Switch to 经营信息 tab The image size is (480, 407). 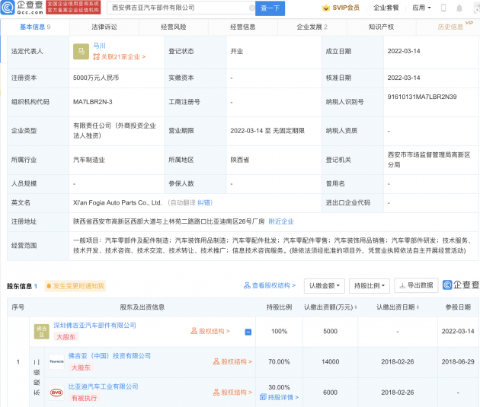coord(243,27)
